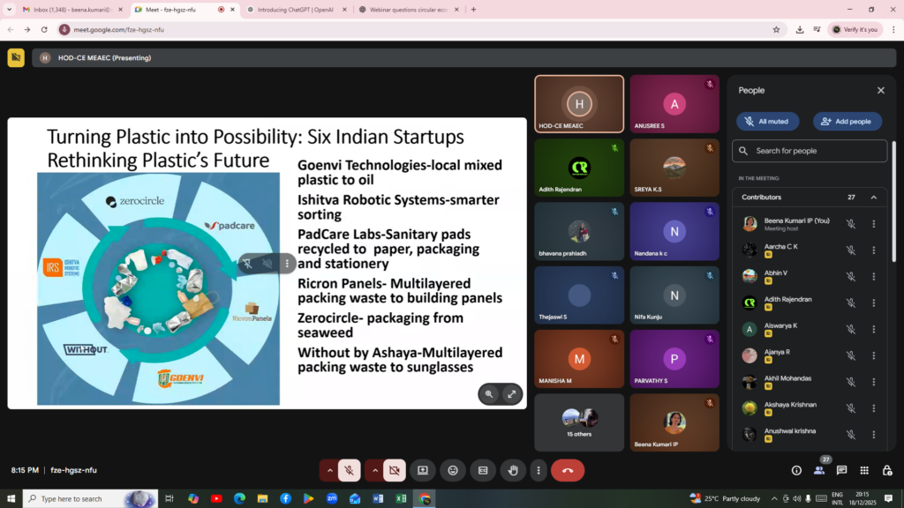Click the Search for people field
904x508 pixels.
click(810, 151)
